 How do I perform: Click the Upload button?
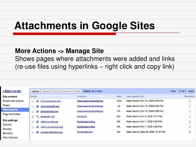tap(35, 91)
